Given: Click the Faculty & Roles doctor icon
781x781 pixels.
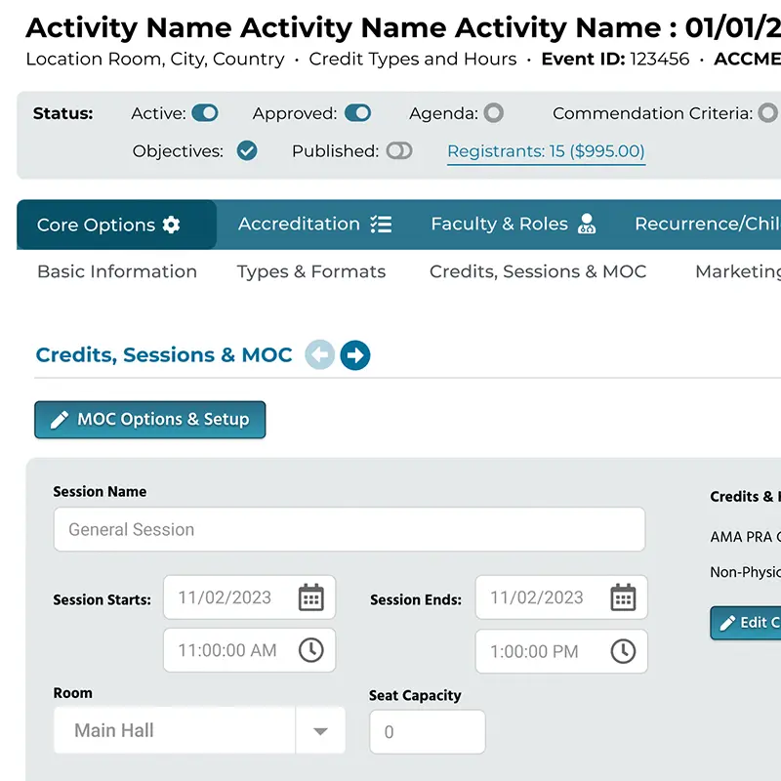Looking at the screenshot, I should tap(587, 225).
